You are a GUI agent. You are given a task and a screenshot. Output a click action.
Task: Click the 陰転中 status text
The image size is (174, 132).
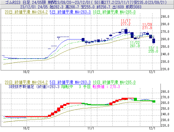(x=67, y=86)
